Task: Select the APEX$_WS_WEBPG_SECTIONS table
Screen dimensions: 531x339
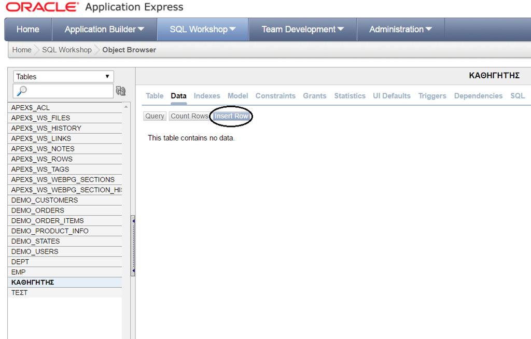Action: coord(65,179)
